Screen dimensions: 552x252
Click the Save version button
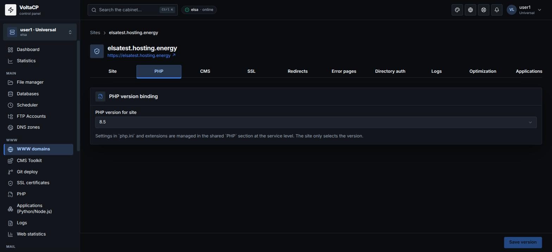click(523, 243)
